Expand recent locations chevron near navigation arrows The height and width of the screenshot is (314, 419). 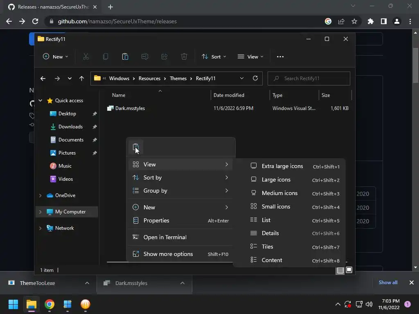coord(70,78)
